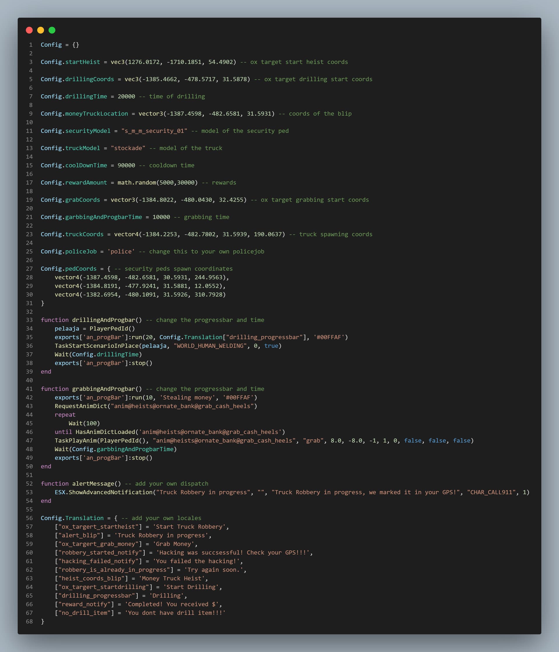Click the red close window dot
The image size is (559, 652).
point(29,30)
